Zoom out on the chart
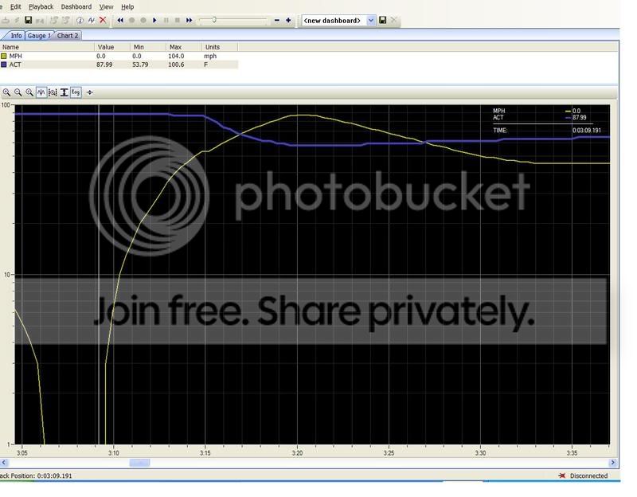Screen dimensions: 637x497 pyautogui.click(x=18, y=92)
